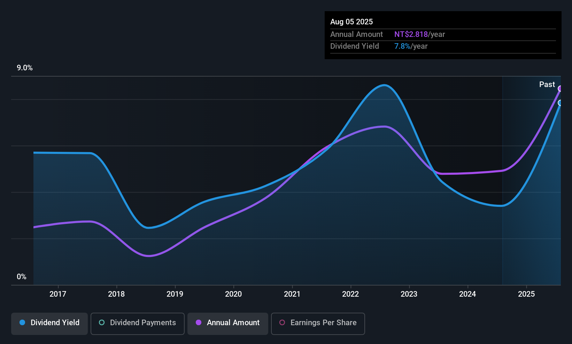Image resolution: width=572 pixels, height=344 pixels.
Task: Click the Dividend Yield peak in 2022
Action: pyautogui.click(x=384, y=85)
